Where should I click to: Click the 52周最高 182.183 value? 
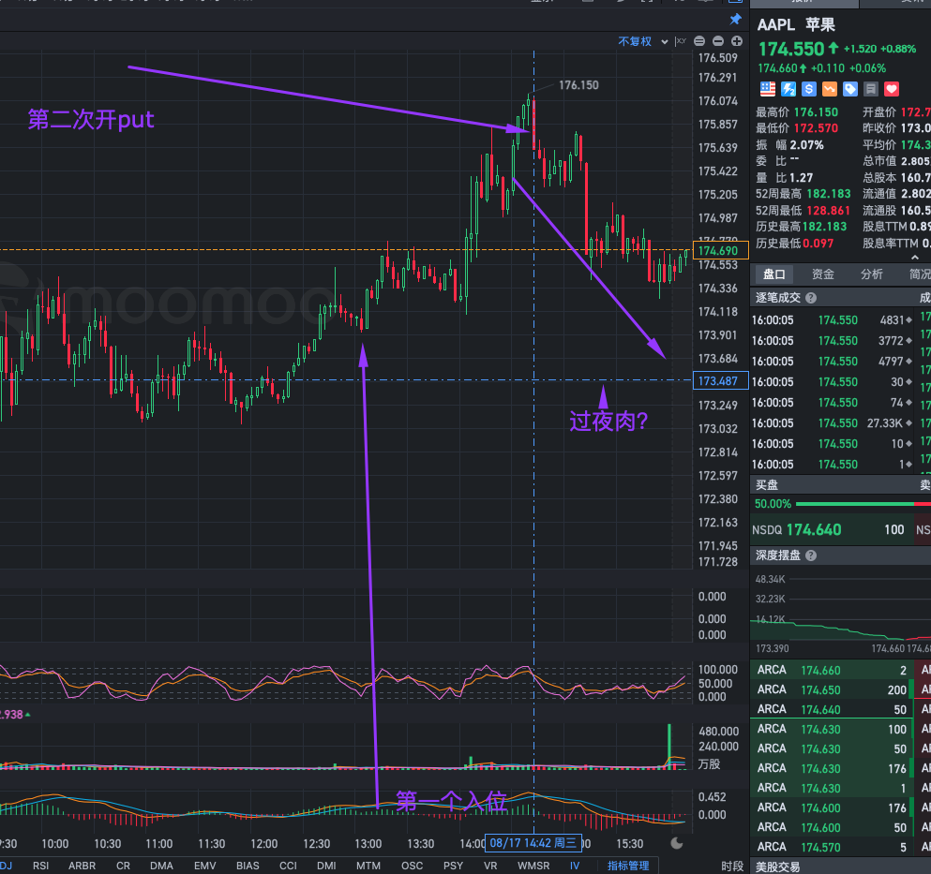828,193
